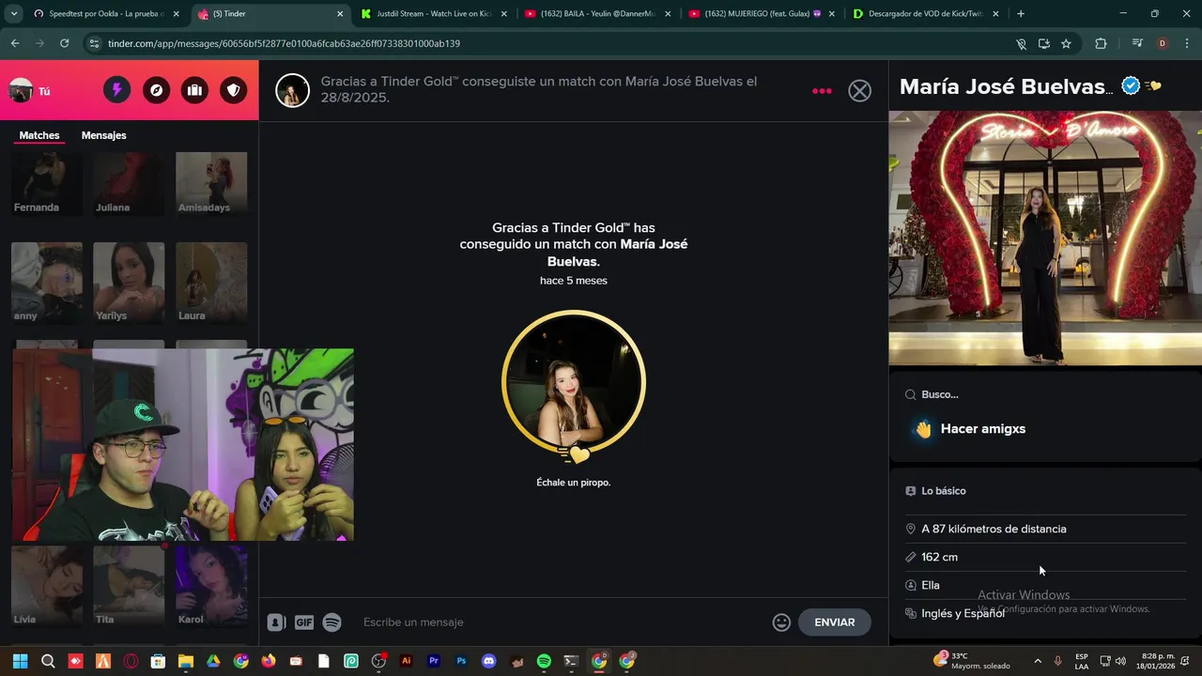Open Premiere Pro from taskbar
Screen dimensions: 1202x676
click(x=434, y=661)
